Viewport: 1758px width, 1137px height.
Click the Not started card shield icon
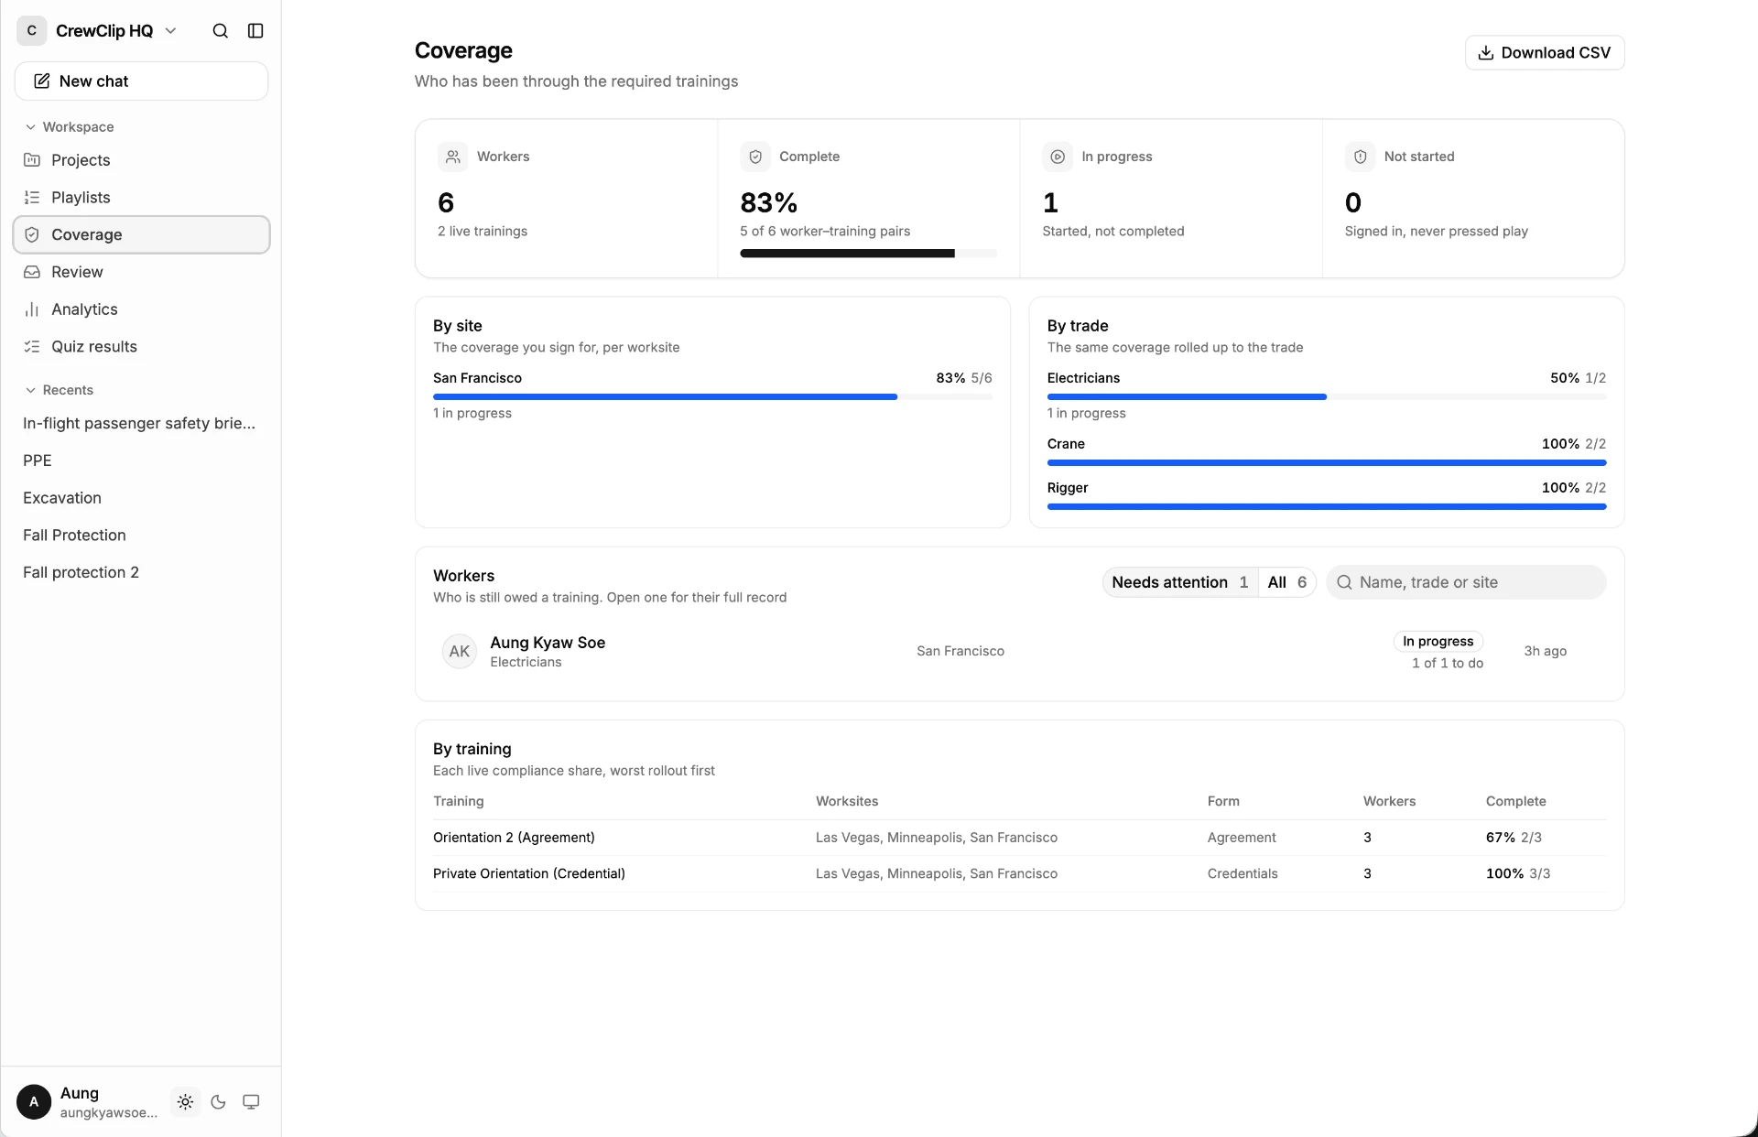[1360, 157]
